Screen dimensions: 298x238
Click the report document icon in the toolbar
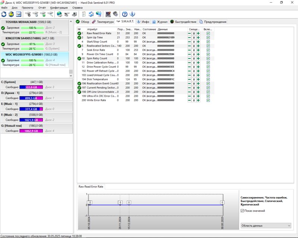tap(84, 14)
